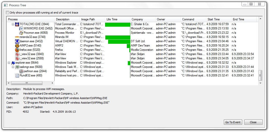Screen dimensions: 269x132
Task: Click the TOTALCMD.EXE green life time bar
Action: click(x=118, y=25)
